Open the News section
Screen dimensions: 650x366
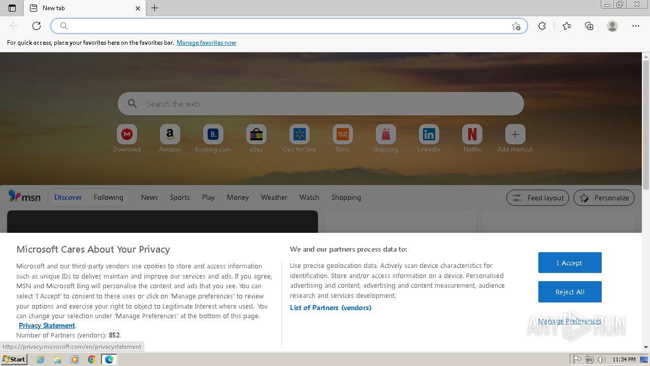(x=149, y=197)
